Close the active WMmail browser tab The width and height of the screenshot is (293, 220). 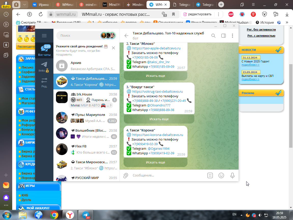pyautogui.click(x=166, y=5)
